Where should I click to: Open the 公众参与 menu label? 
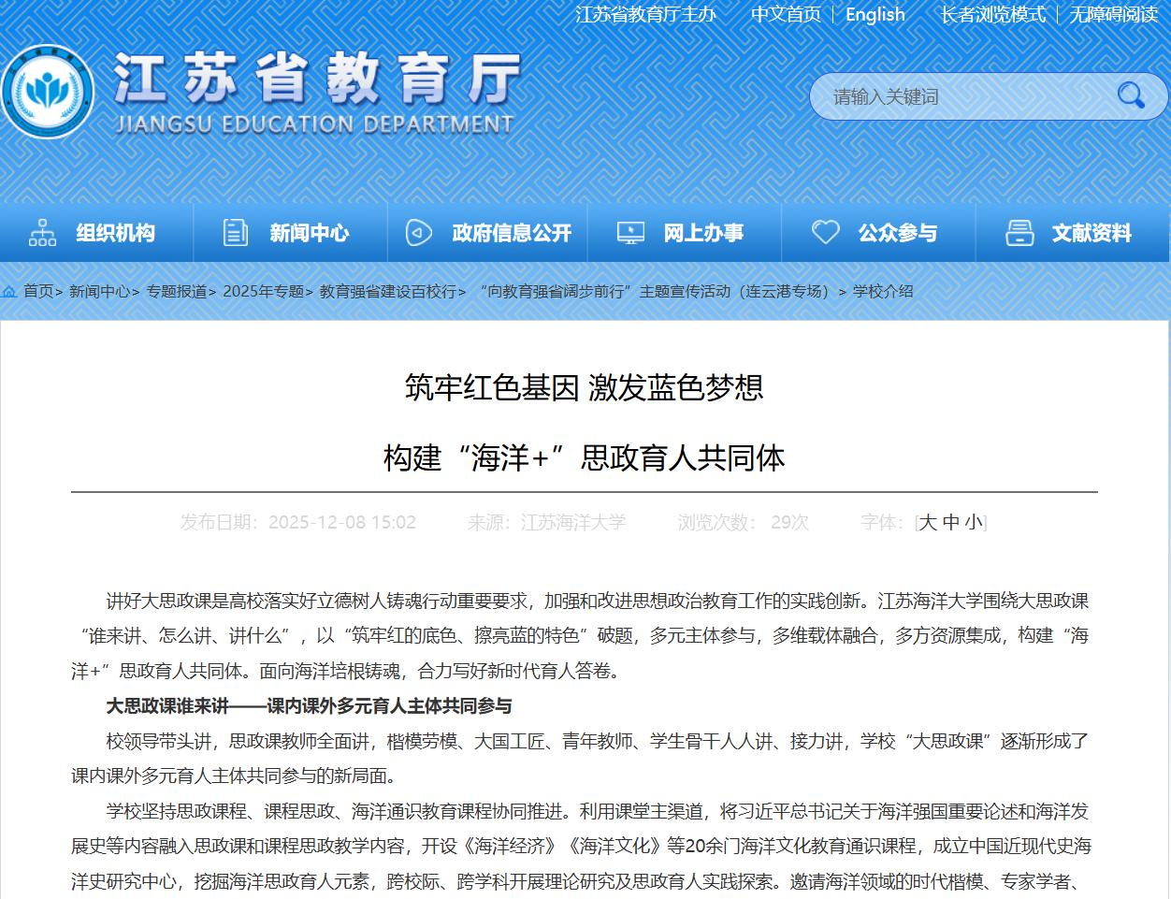click(897, 233)
